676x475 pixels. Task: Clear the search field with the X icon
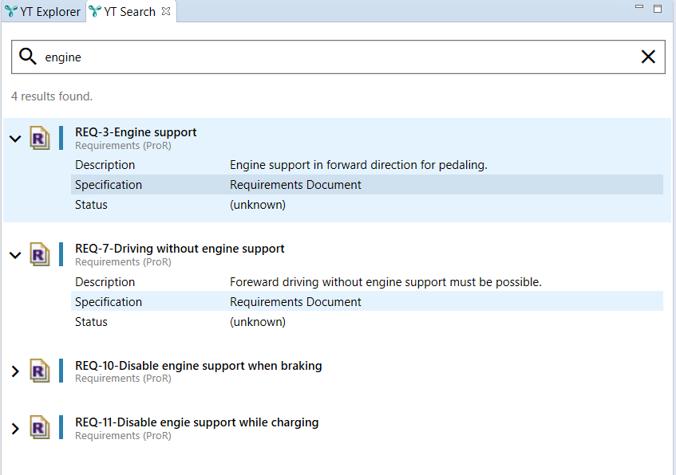pyautogui.click(x=647, y=57)
